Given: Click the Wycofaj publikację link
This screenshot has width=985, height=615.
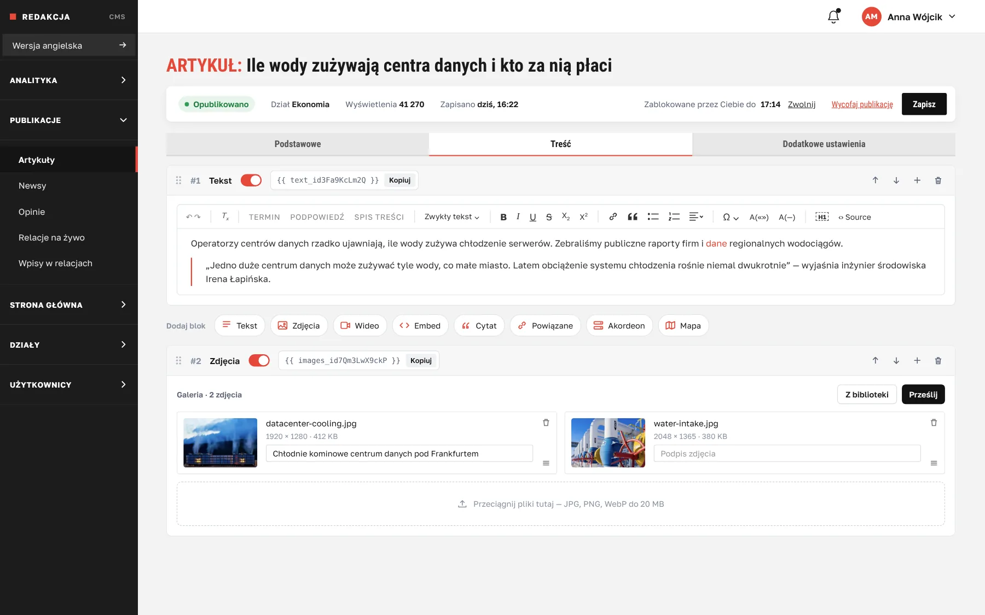Looking at the screenshot, I should (862, 104).
